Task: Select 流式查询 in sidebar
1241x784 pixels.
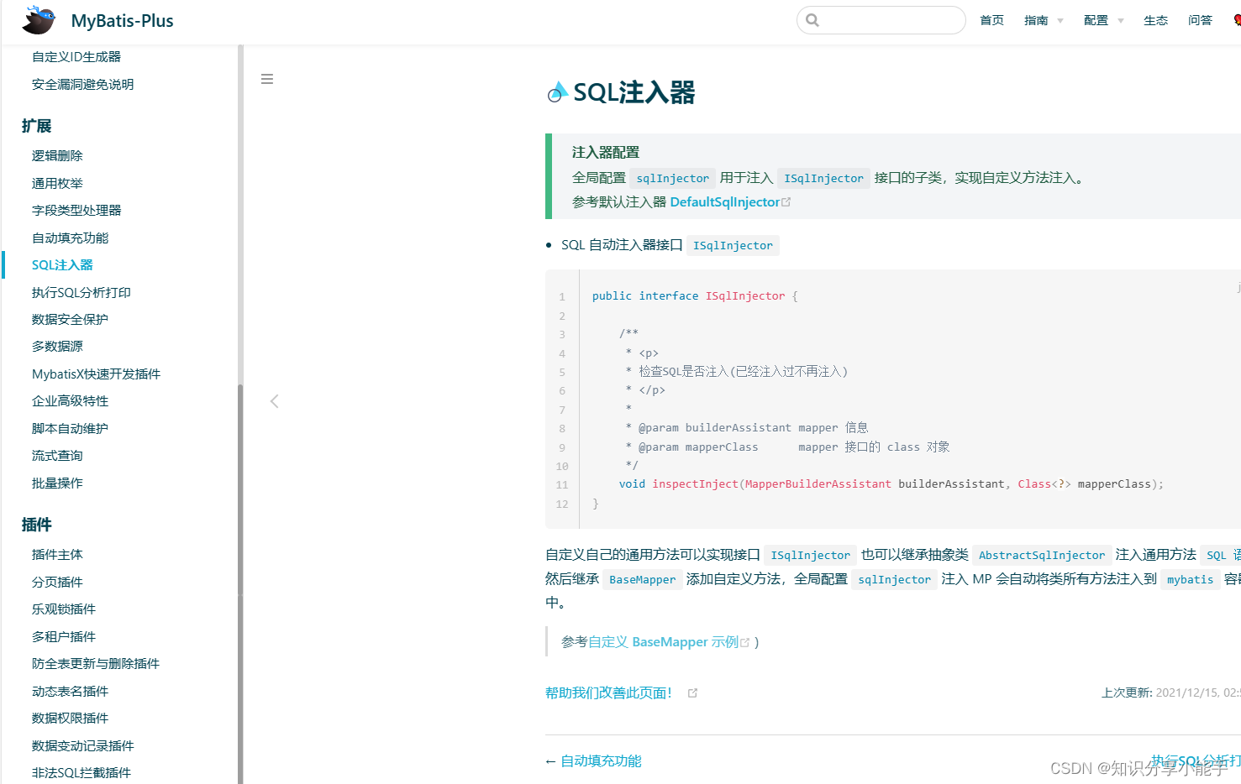Action: coord(57,456)
